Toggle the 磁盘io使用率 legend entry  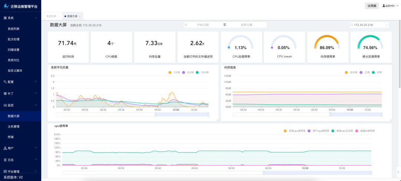coord(365,131)
